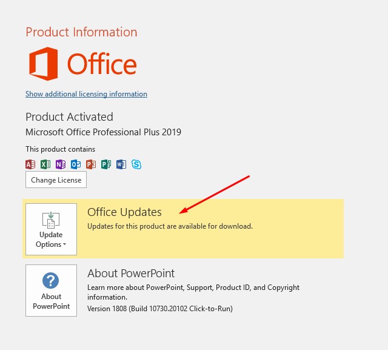The image size is (388, 350).
Task: Click the Office Updates heading
Action: (124, 212)
